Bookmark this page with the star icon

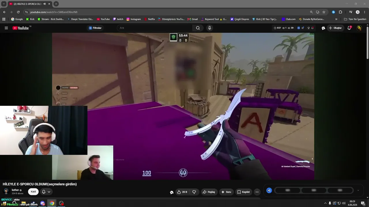pos(324,12)
